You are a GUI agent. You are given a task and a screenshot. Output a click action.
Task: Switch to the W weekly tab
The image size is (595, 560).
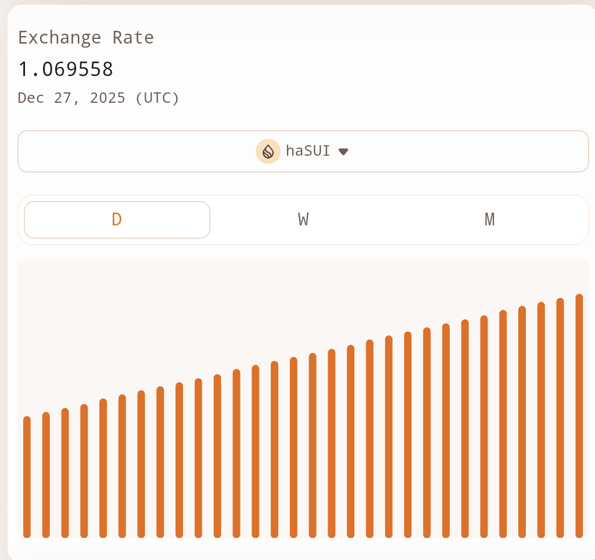303,220
